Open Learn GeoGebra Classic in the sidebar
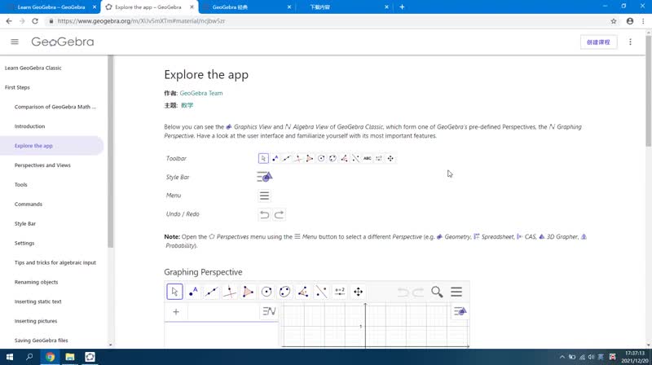Screen dimensions: 652x365 [33, 68]
